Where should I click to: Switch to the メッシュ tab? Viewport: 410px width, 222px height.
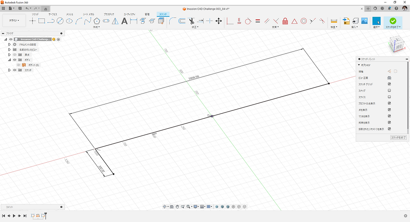tap(69, 14)
